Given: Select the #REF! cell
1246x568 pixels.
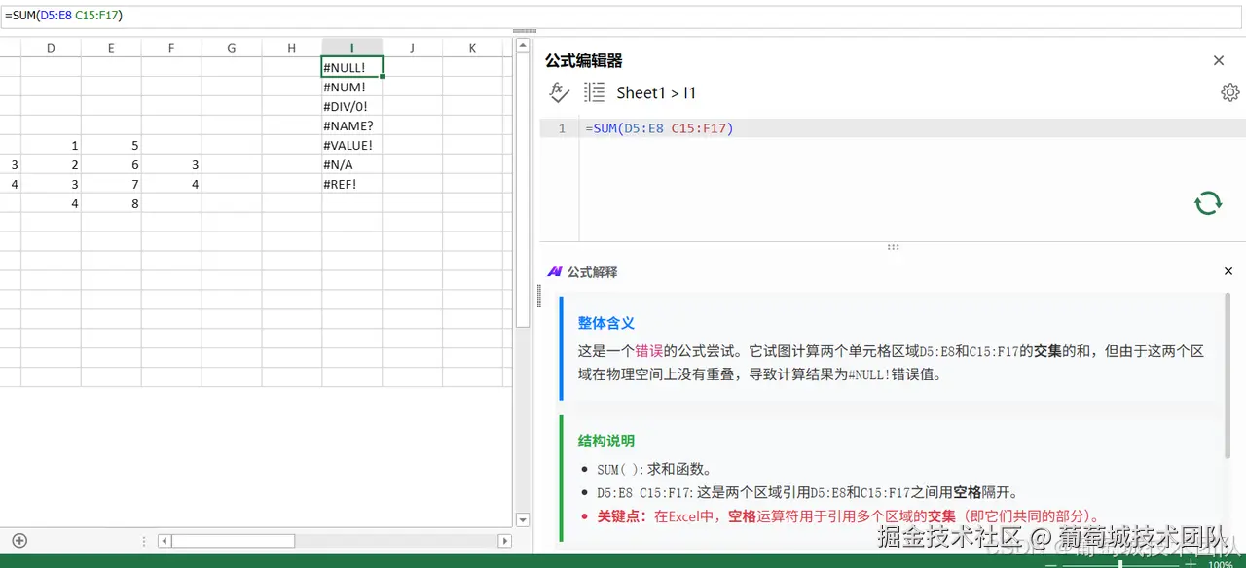Looking at the screenshot, I should pyautogui.click(x=352, y=184).
